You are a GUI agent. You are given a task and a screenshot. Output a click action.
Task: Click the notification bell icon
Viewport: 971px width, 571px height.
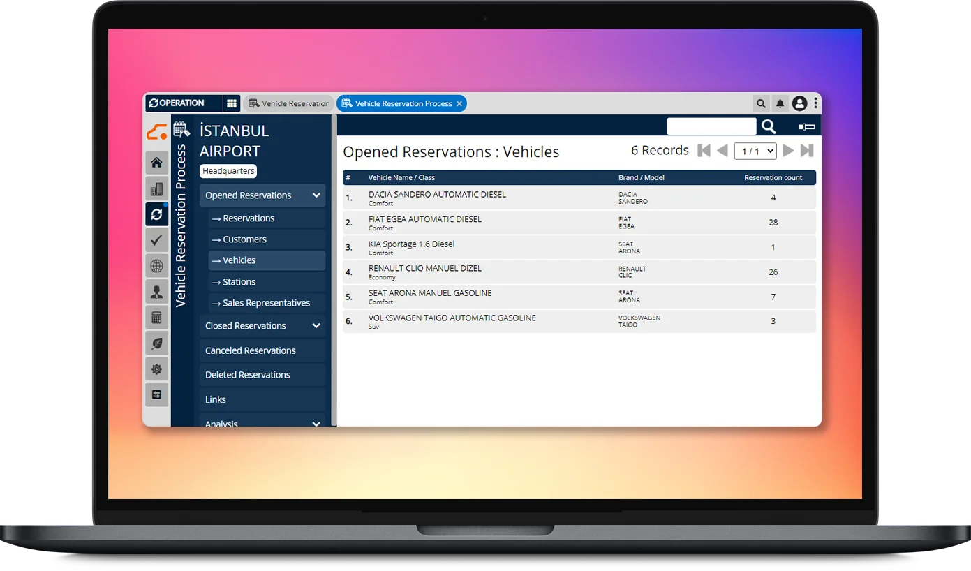780,104
